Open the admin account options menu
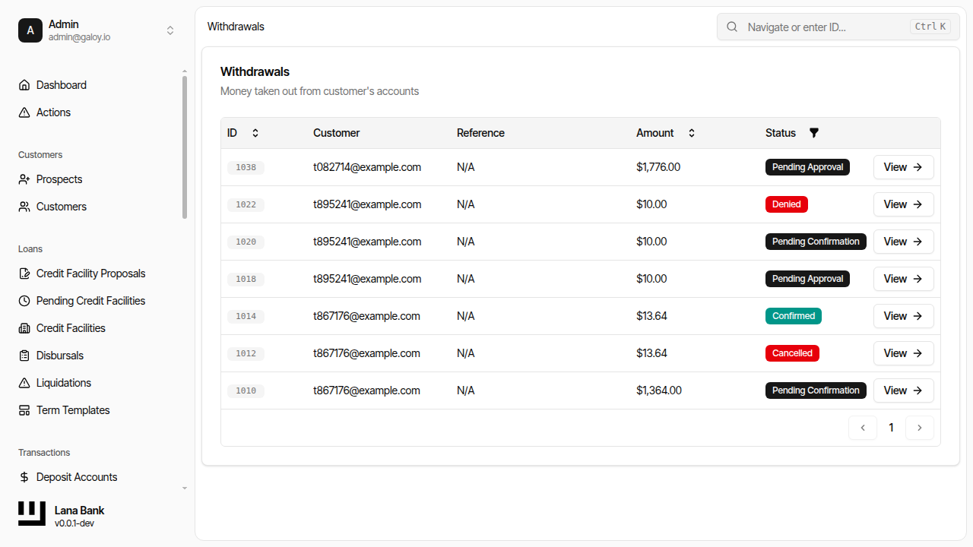The height and width of the screenshot is (547, 973). click(x=170, y=30)
